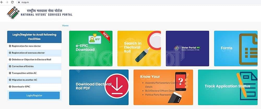
Task: Select Transposition within AC
Action: pyautogui.click(x=34, y=73)
